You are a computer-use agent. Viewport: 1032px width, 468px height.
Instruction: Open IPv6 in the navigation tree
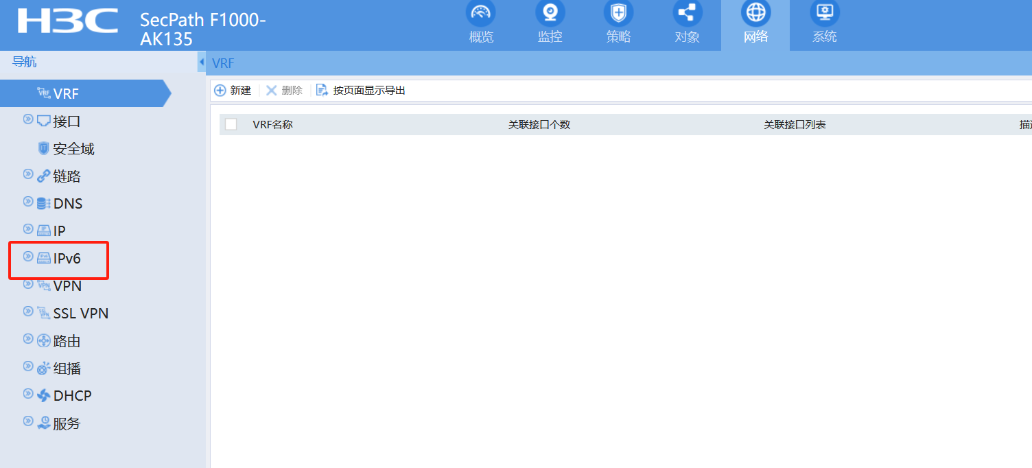click(67, 259)
